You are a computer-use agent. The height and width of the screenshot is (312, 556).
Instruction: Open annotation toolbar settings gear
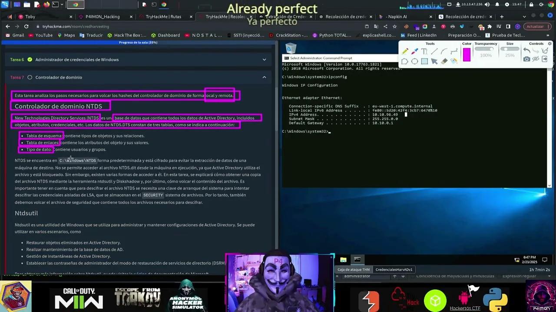(549, 44)
